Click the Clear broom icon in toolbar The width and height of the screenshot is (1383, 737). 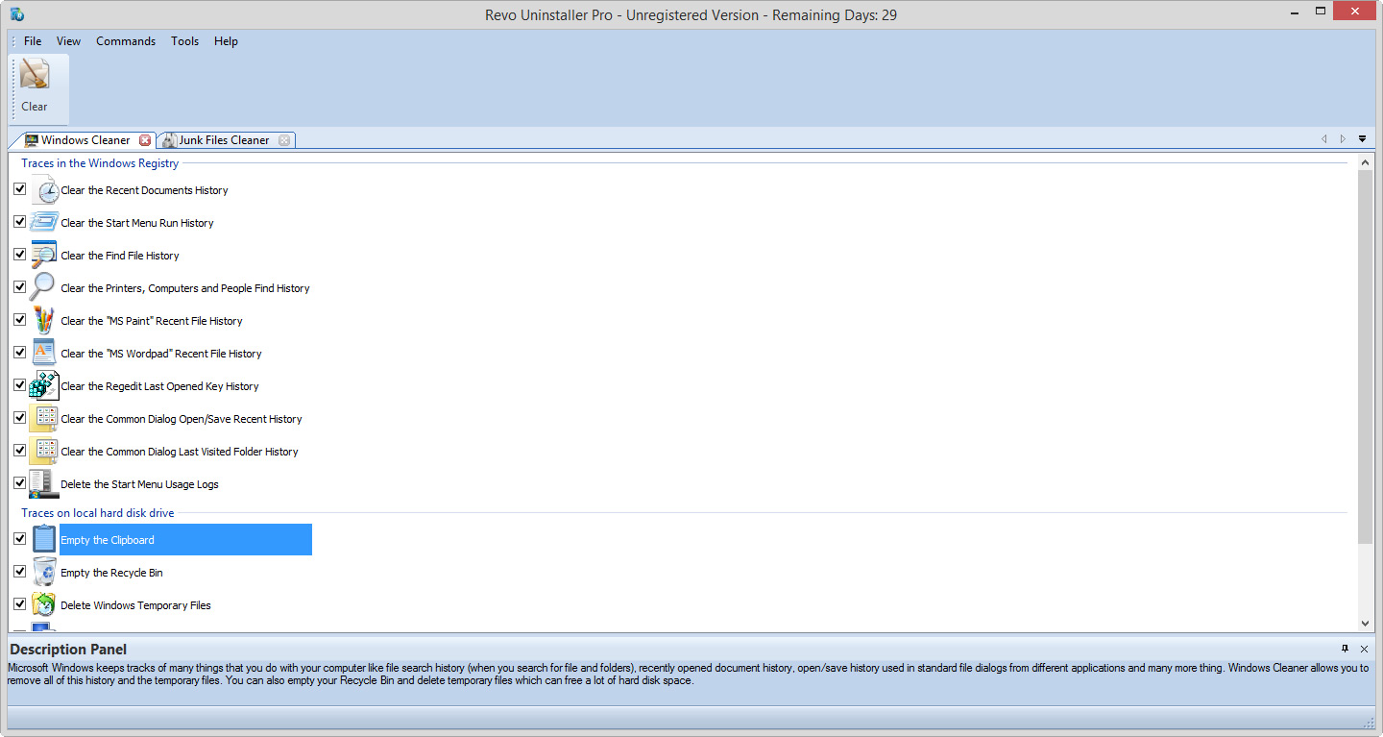[35, 75]
